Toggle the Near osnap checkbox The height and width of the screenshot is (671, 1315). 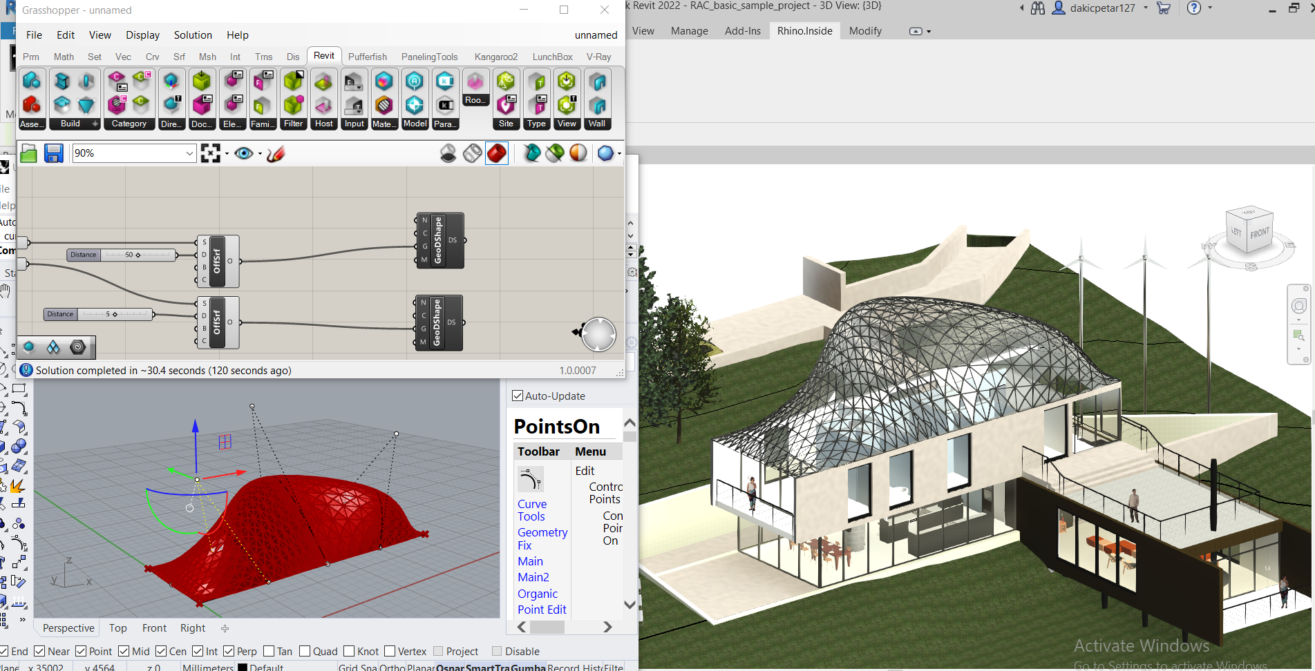tap(39, 651)
